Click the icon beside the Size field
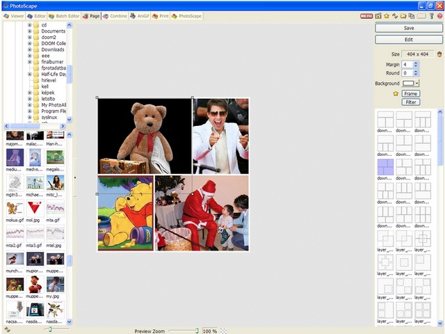445x334 pixels. pyautogui.click(x=439, y=54)
